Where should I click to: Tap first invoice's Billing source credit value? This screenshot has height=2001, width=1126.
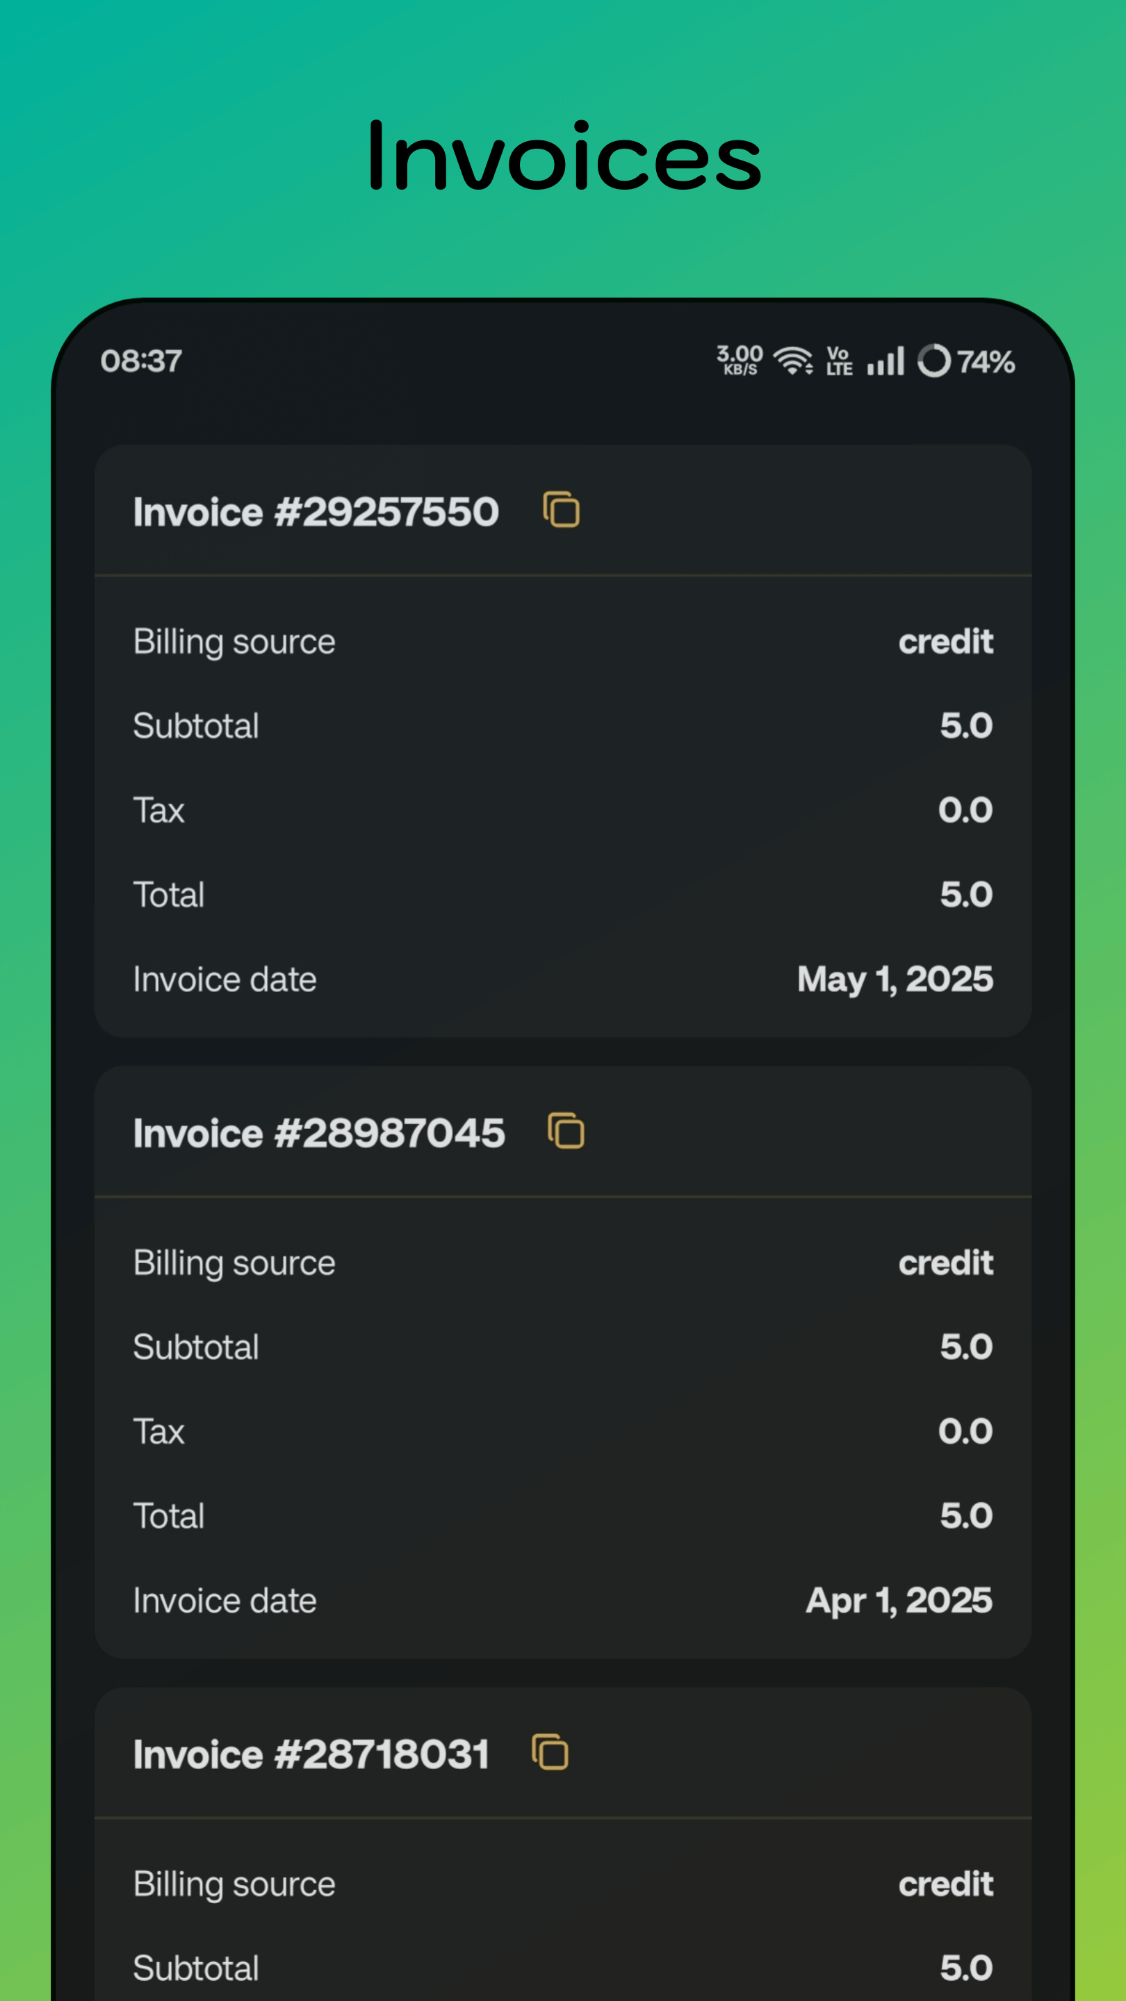click(945, 641)
